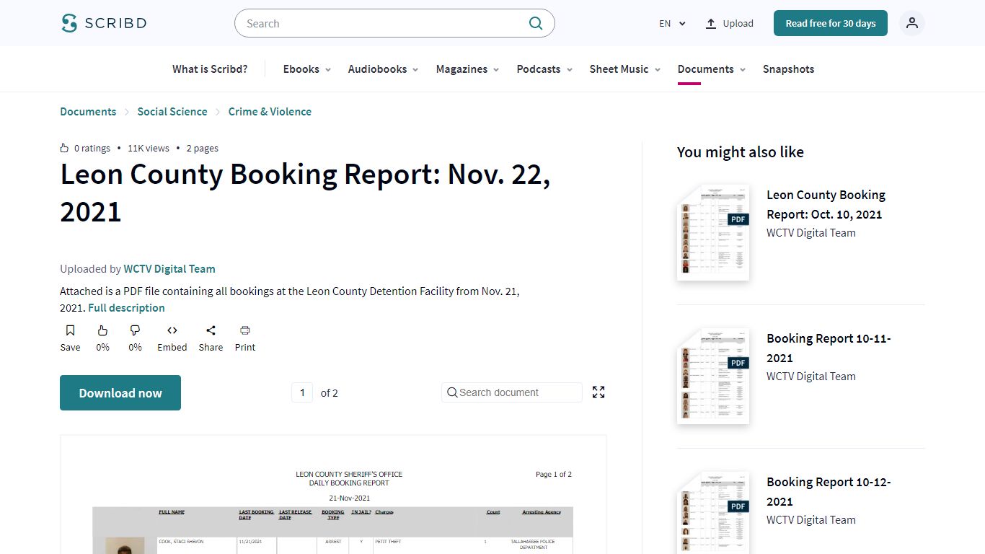Open the Scribd logo home link
985x554 pixels.
click(104, 23)
